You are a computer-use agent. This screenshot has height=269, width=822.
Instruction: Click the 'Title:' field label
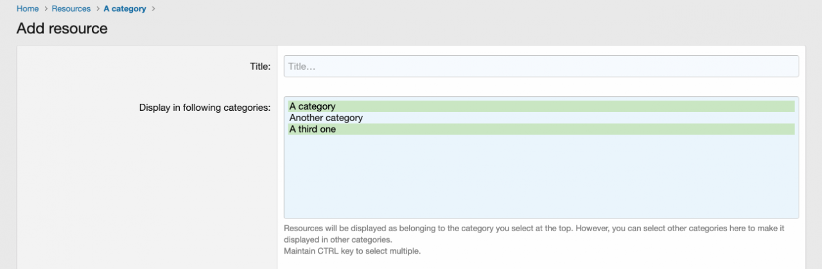pos(260,66)
